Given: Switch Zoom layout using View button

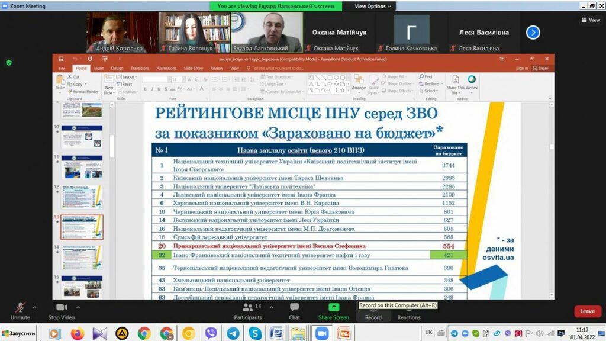Looking at the screenshot, I should click(591, 20).
